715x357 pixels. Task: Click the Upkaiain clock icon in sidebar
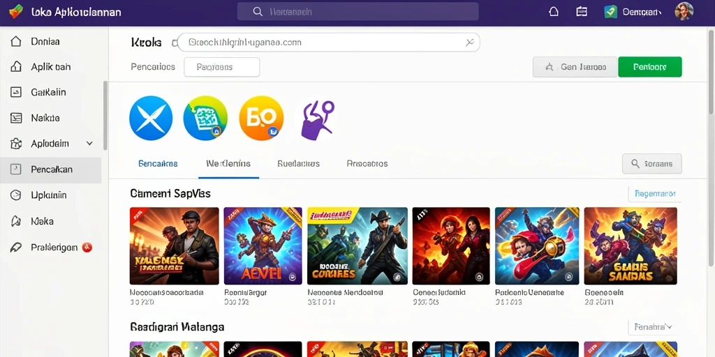(16, 195)
